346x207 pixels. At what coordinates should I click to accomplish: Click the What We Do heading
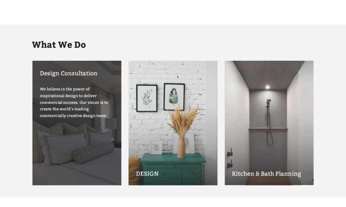point(59,45)
